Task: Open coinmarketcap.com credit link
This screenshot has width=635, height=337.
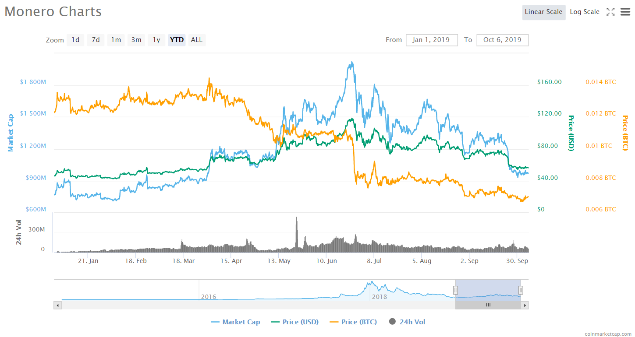Action: click(x=608, y=334)
